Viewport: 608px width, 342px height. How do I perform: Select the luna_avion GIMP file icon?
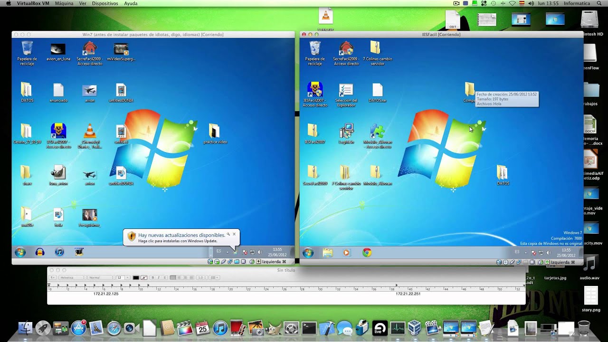(x=58, y=175)
